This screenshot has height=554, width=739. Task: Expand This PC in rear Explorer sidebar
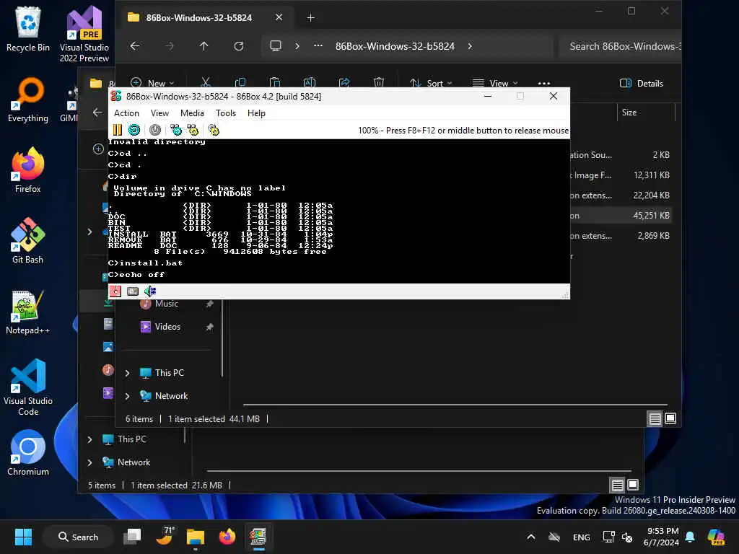[x=89, y=439]
